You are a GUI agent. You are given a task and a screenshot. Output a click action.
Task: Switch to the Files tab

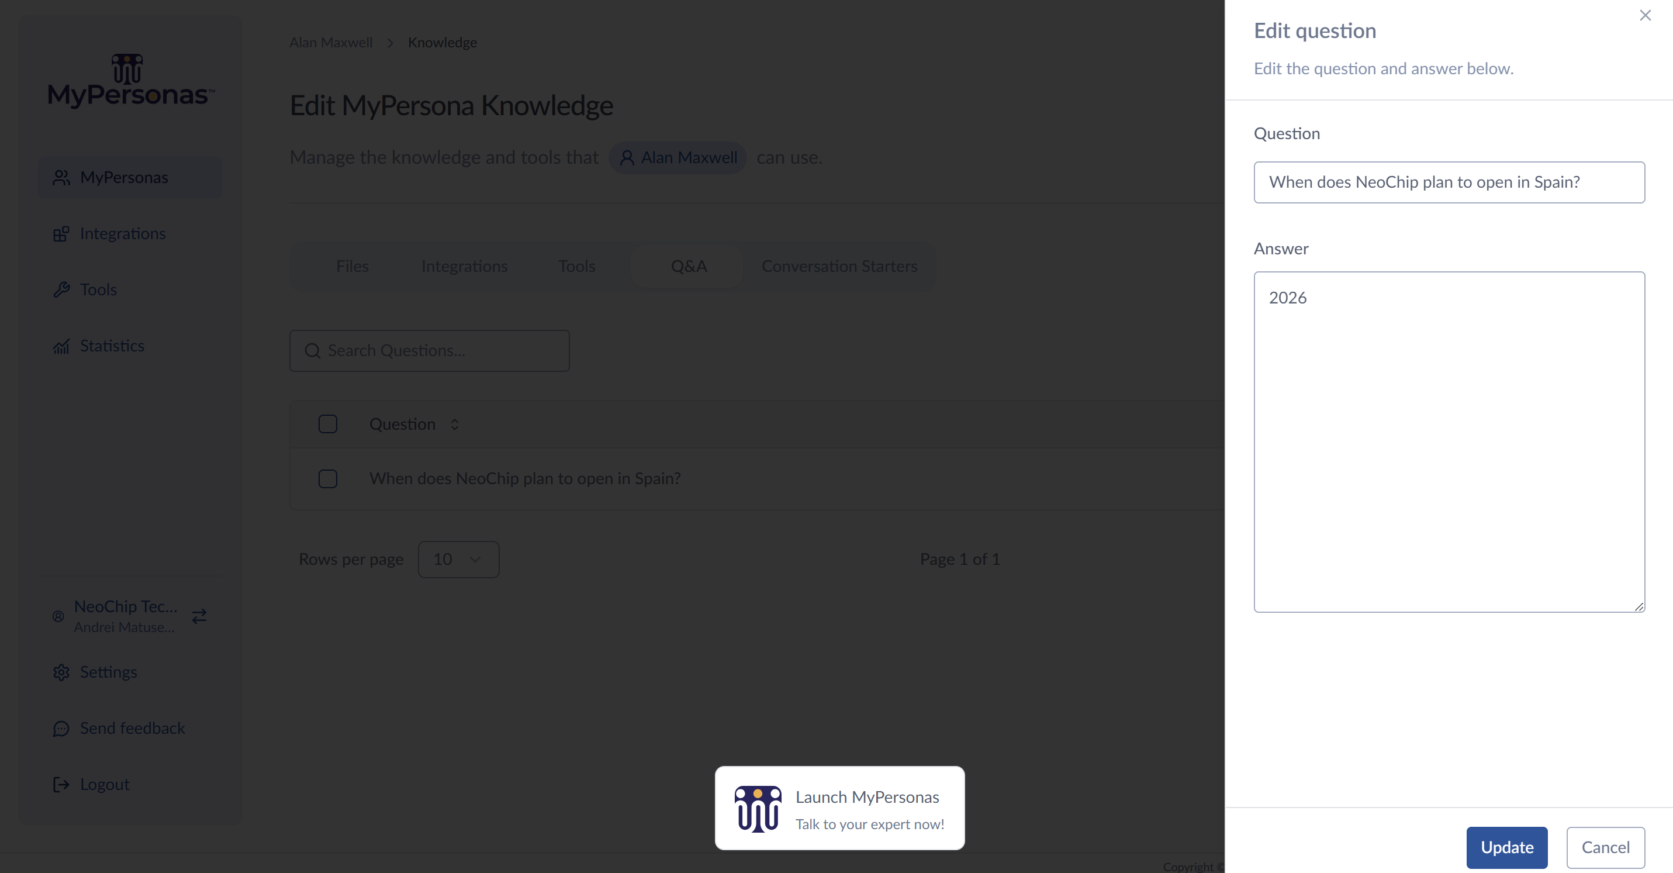tap(352, 266)
